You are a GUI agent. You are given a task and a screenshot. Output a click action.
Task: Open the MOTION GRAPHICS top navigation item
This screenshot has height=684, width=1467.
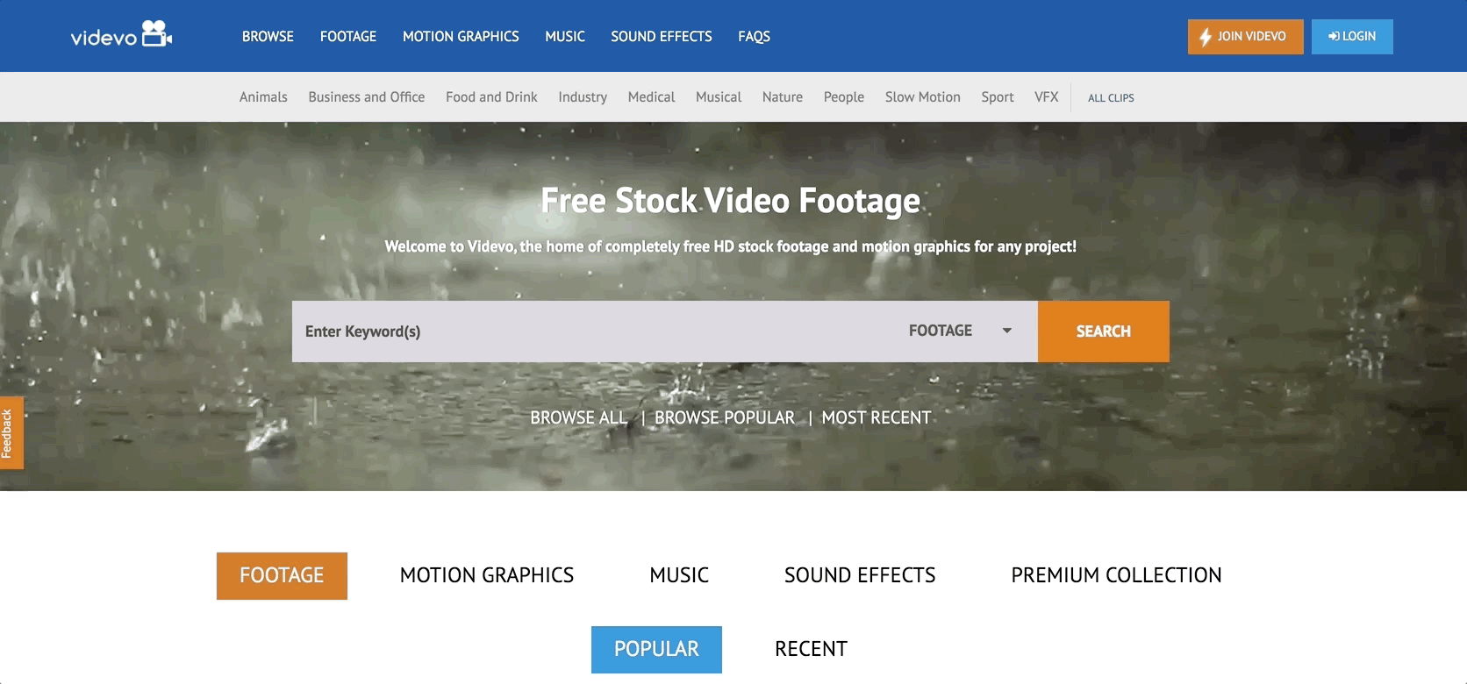tap(461, 36)
